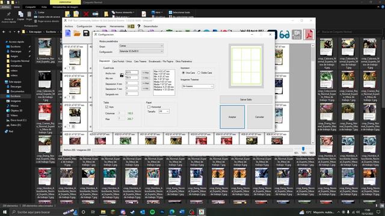
Task: Open the Imagenes menu in PnP Tool
Action: click(x=101, y=26)
